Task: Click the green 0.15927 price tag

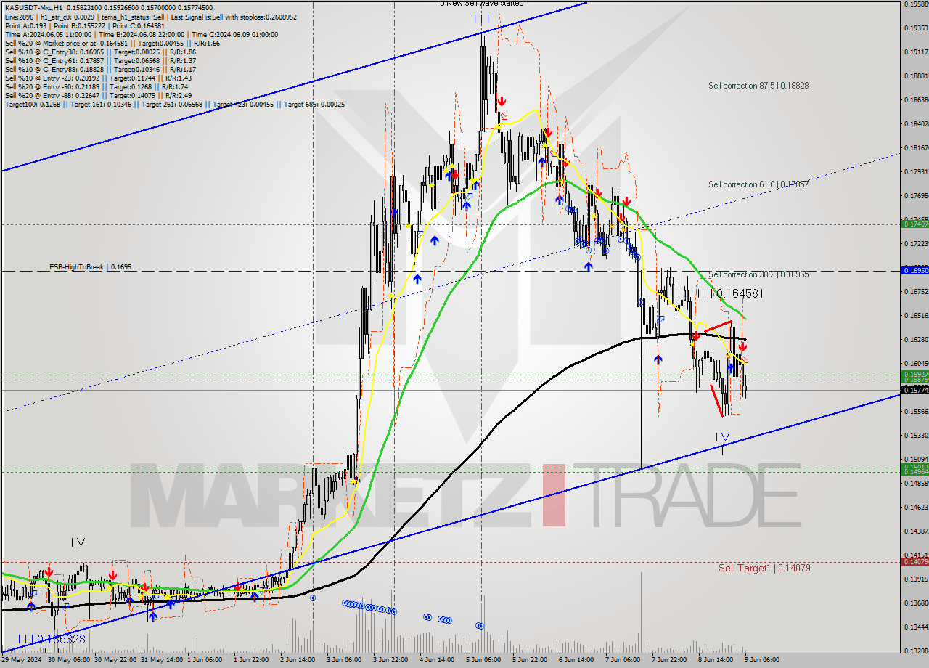Action: (x=914, y=374)
